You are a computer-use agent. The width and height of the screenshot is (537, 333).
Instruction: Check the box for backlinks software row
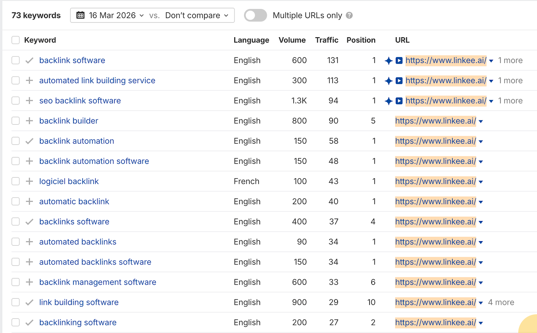15,222
